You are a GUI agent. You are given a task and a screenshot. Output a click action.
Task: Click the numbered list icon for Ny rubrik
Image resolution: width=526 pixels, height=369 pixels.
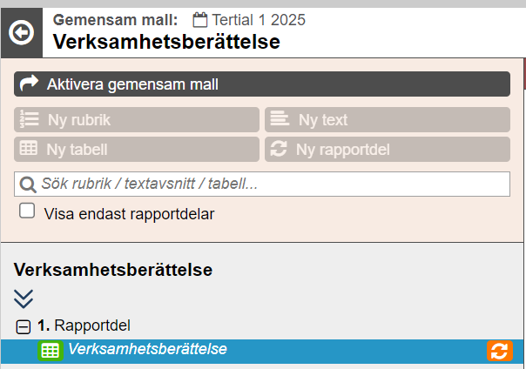(x=29, y=120)
